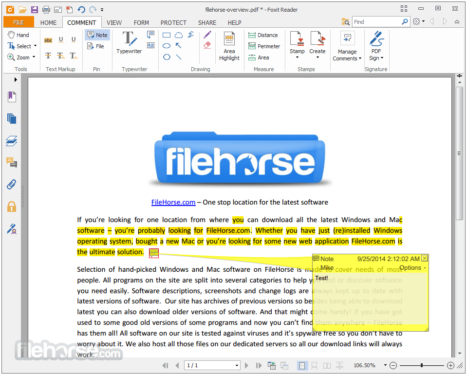Activate the Typewriter tool

(x=129, y=42)
